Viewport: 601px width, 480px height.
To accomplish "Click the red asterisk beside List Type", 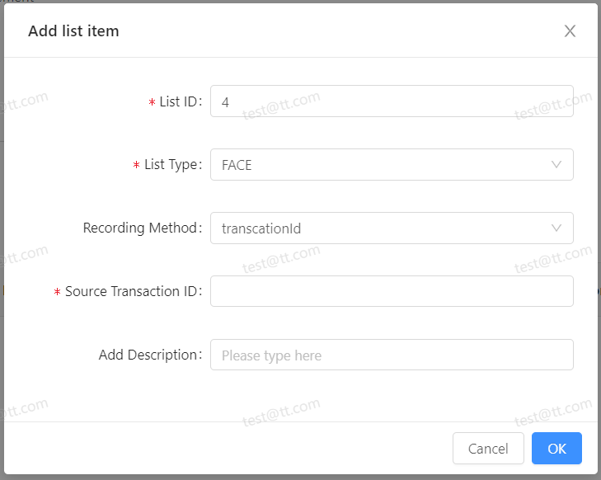I will coord(136,166).
